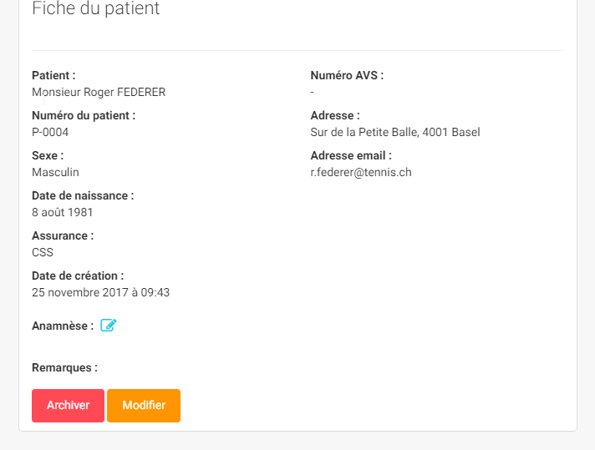
Task: Click the orange Modifier button
Action: click(x=144, y=405)
